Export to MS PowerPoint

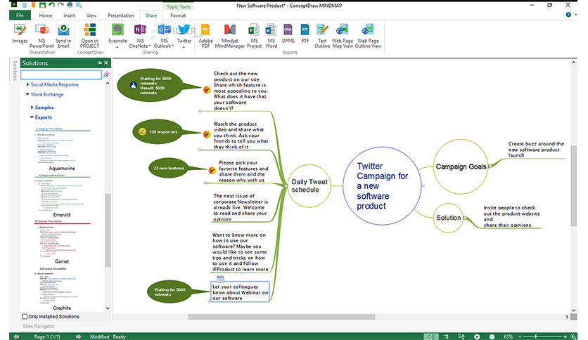[41, 36]
